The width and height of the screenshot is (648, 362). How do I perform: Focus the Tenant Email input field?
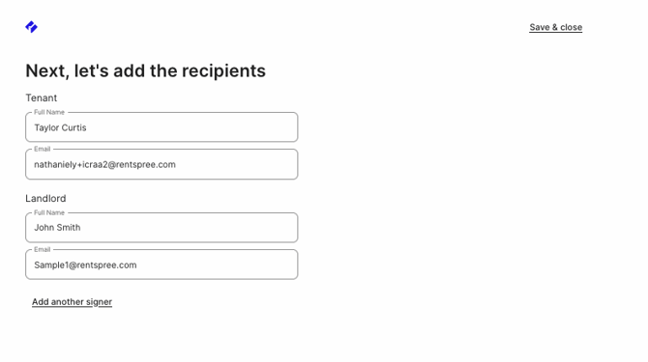point(162,164)
